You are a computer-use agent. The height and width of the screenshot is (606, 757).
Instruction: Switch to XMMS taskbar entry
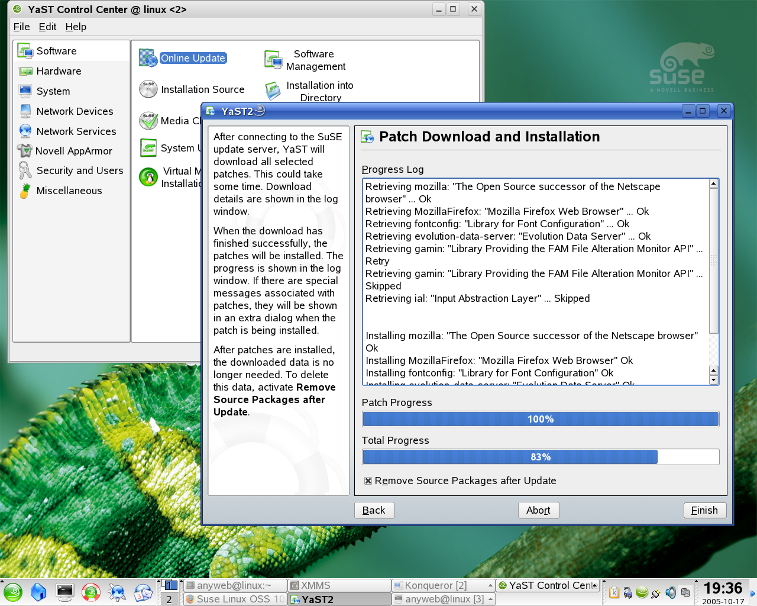[x=339, y=585]
